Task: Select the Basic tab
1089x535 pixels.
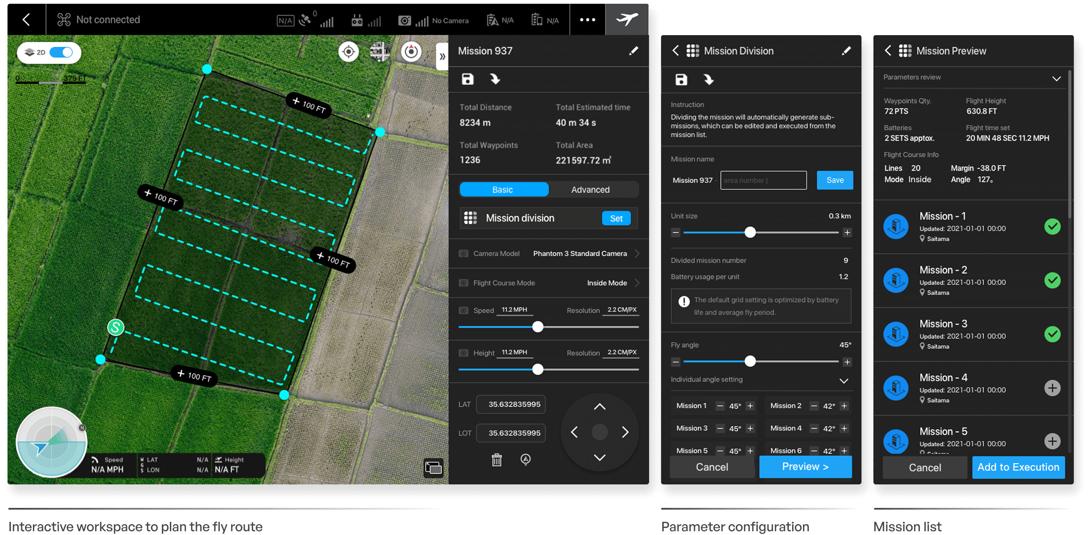Action: 503,190
